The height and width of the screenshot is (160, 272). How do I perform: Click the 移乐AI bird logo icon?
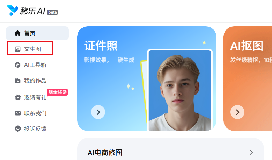pos(12,10)
